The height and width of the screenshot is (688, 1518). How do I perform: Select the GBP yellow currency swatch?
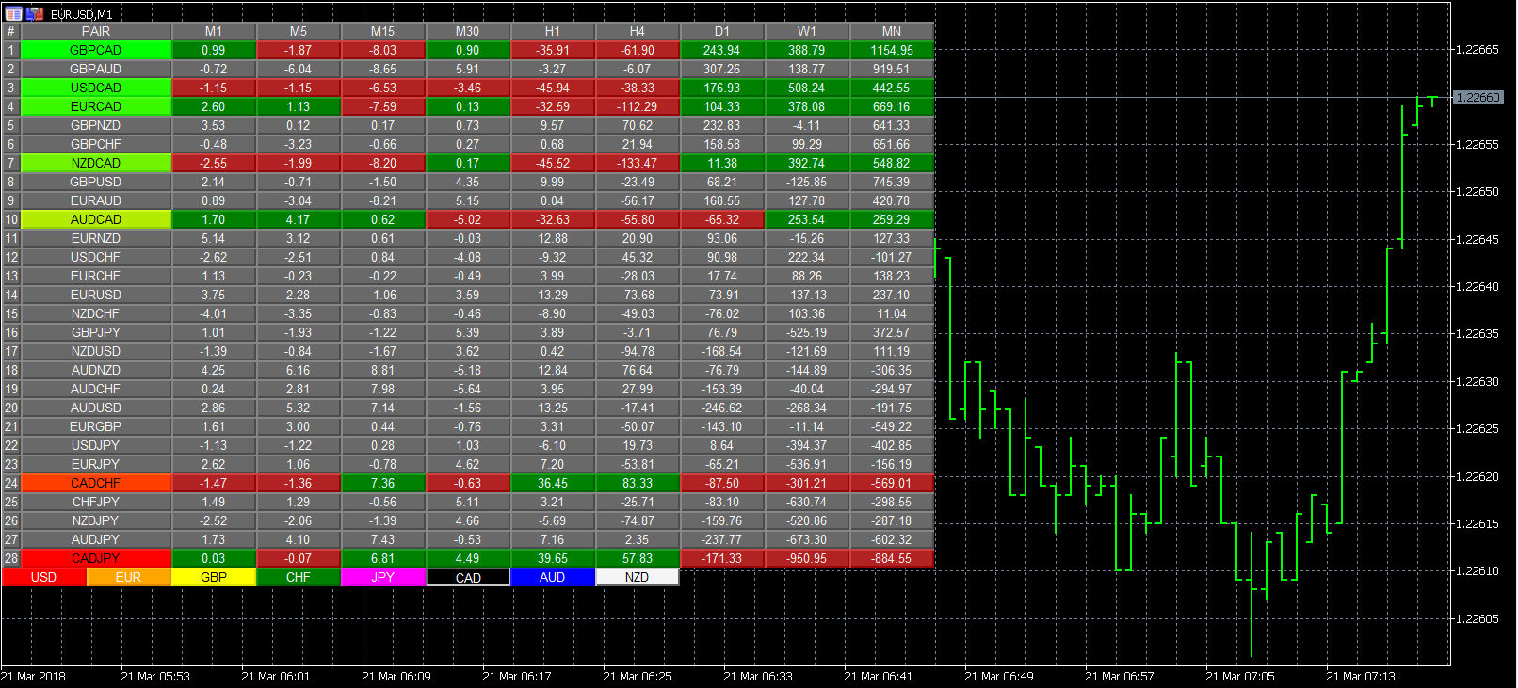click(x=214, y=577)
